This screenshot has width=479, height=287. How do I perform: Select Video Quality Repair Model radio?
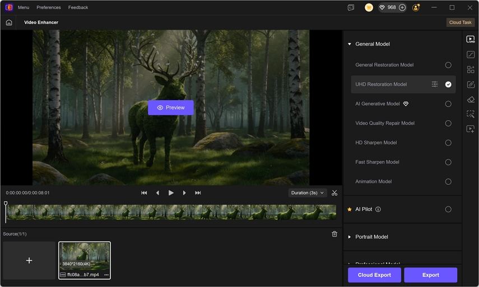[448, 123]
